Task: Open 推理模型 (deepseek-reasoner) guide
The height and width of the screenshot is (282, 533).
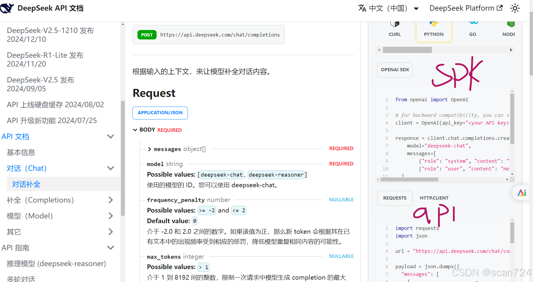Action: point(56,263)
